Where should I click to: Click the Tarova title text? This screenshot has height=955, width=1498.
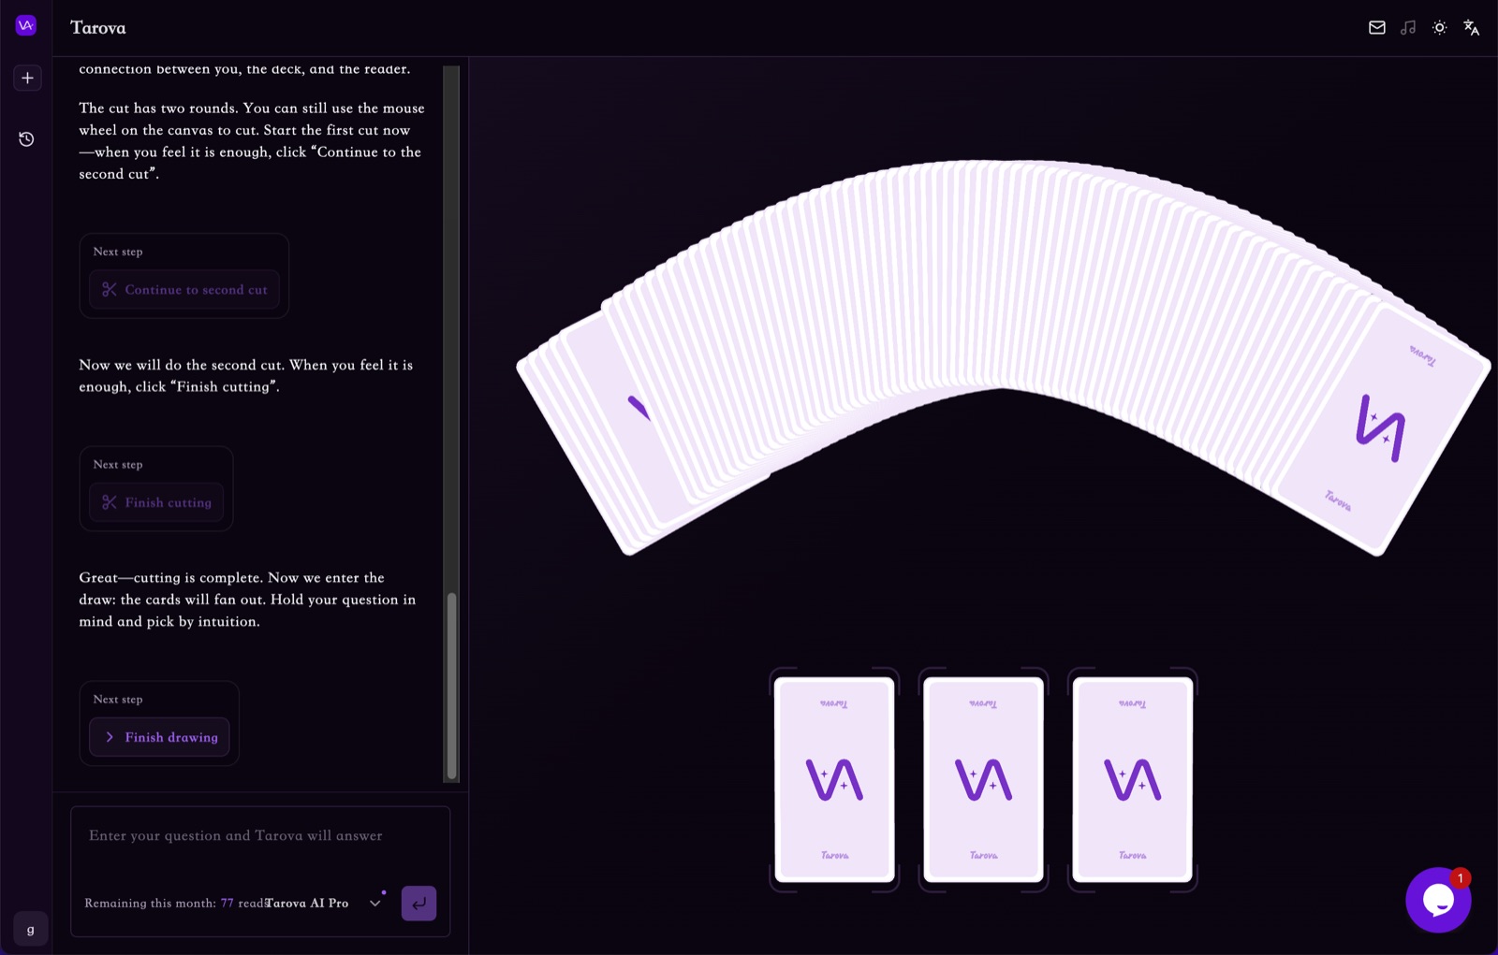[x=98, y=28]
